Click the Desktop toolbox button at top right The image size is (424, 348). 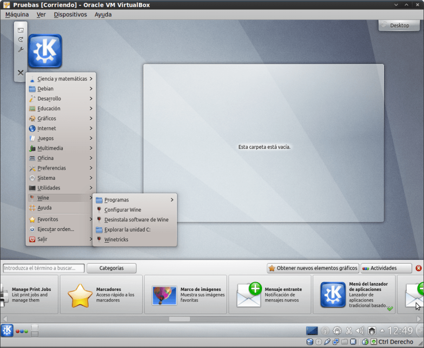[x=399, y=26]
